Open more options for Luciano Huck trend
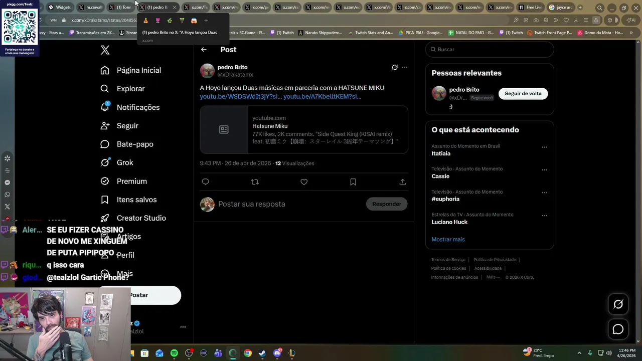Screen dimensions: 642x361 point(544,216)
